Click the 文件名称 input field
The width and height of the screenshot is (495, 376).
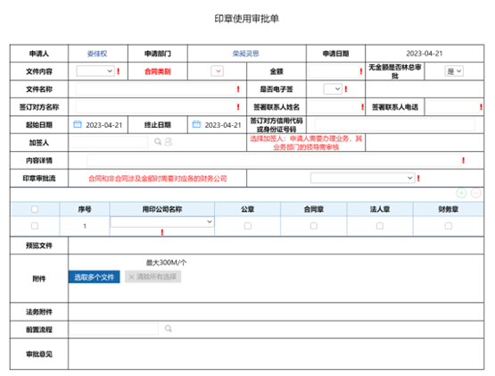[155, 89]
